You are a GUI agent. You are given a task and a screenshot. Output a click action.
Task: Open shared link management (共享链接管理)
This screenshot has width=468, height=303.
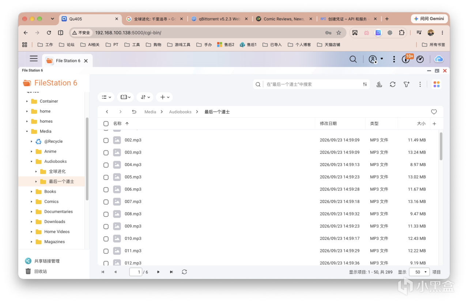pyautogui.click(x=42, y=261)
